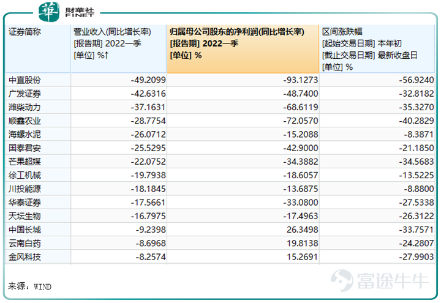Select the 中国长城 row name
This screenshot has height=303, width=441.
pos(24,230)
